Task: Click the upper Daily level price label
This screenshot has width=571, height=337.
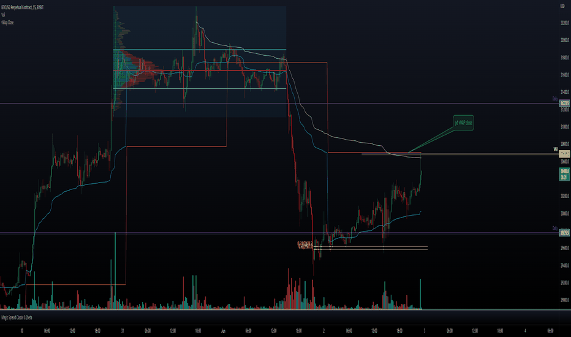Action: point(564,104)
